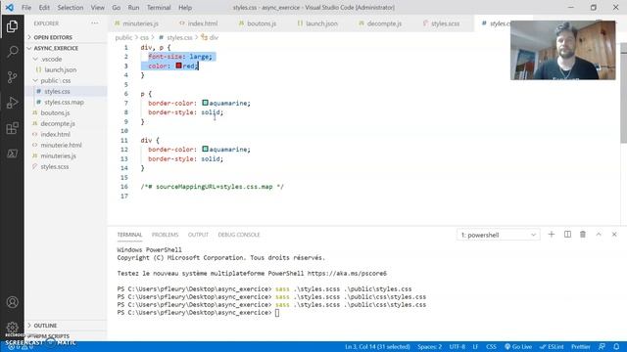Click the feedback icon in status bar

coord(602,346)
